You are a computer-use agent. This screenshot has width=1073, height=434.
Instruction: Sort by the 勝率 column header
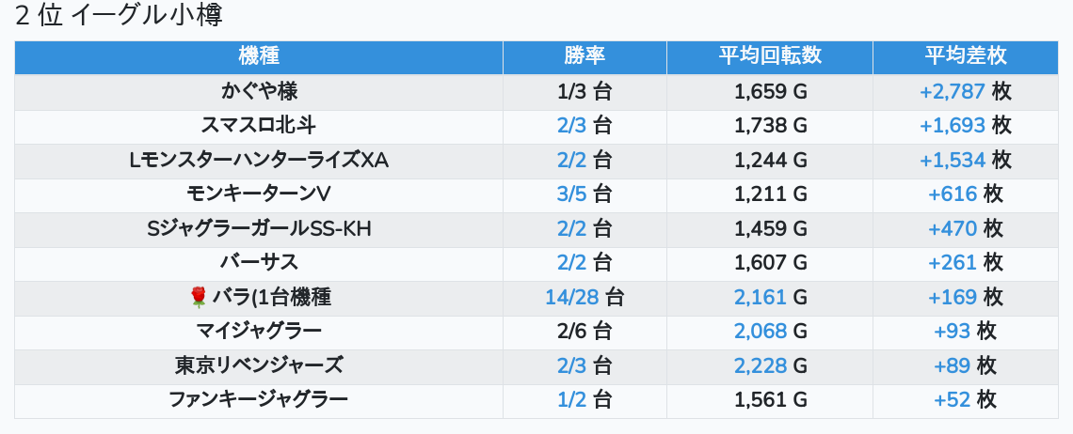tap(585, 56)
